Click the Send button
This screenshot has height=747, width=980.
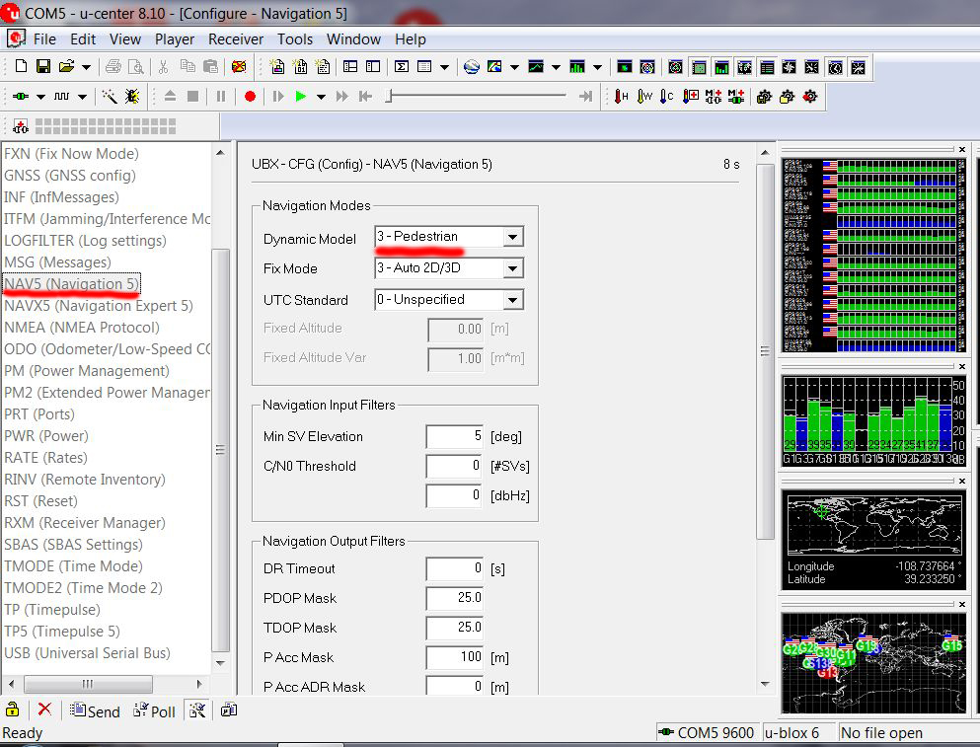[x=95, y=711]
